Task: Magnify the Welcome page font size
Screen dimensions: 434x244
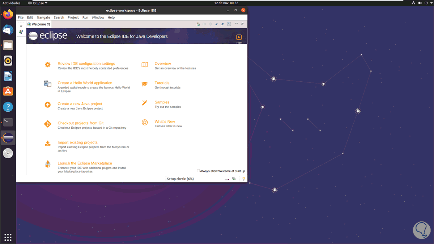Action: (x=223, y=24)
